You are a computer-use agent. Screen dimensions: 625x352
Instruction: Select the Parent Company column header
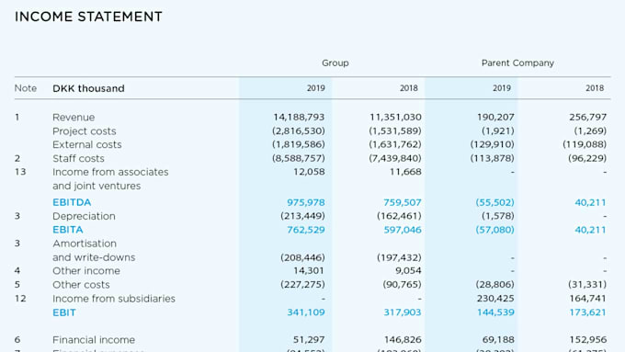pyautogui.click(x=517, y=63)
